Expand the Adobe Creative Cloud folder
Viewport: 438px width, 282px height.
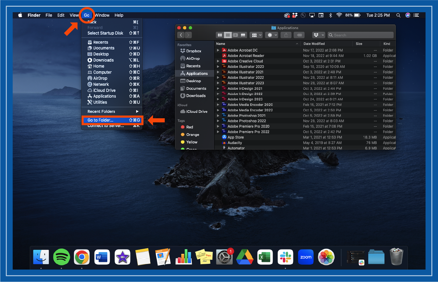[x=218, y=61]
